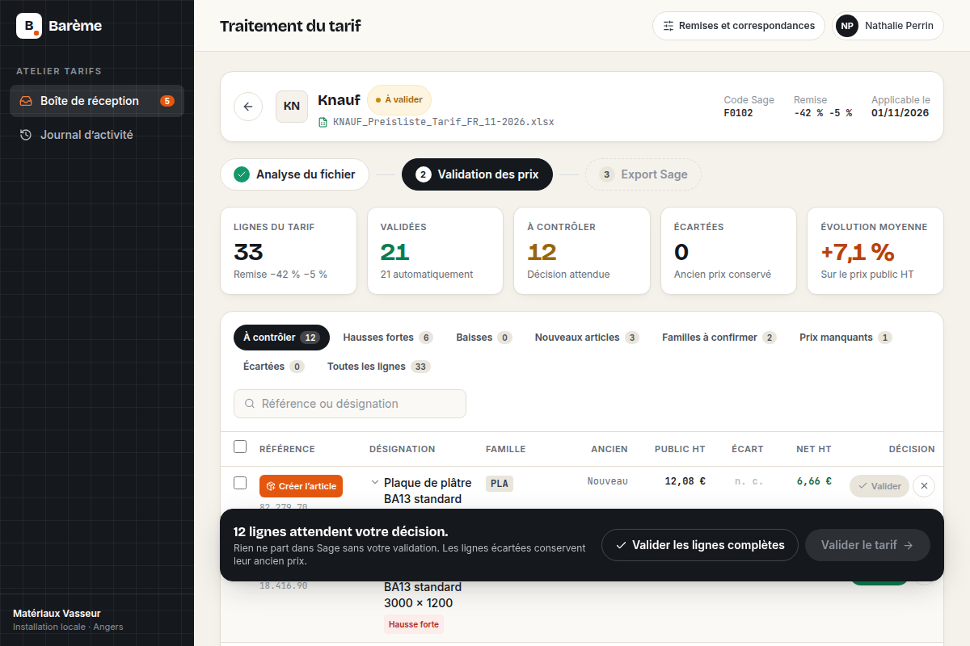Screen dimensions: 970x646
Task: Check the Plaque de plâtre row checkbox
Action: click(240, 483)
